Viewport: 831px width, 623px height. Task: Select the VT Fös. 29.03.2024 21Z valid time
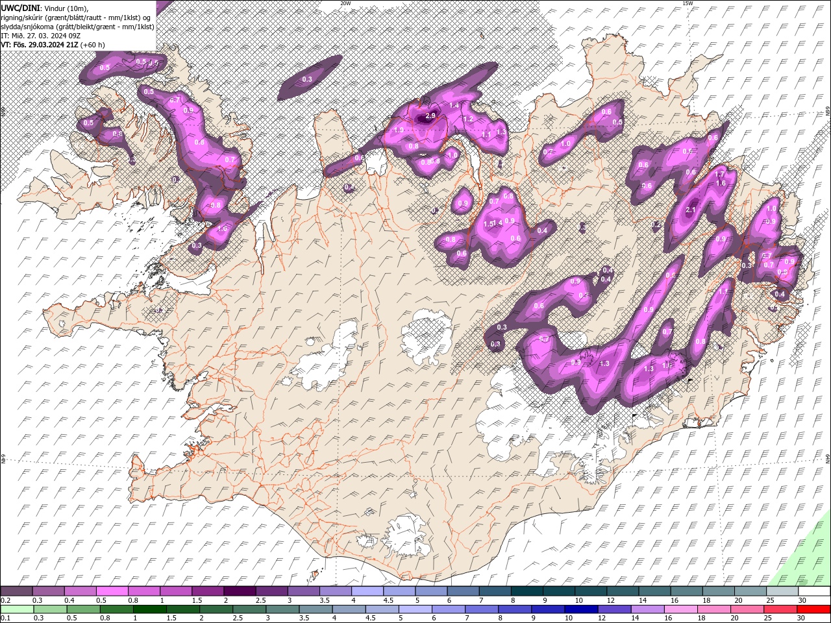(x=39, y=45)
